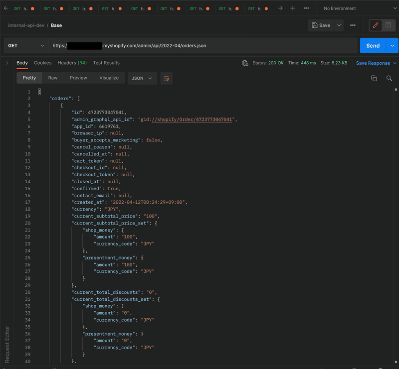Click the "cancel_reason" key
The image size is (399, 369).
point(92,147)
